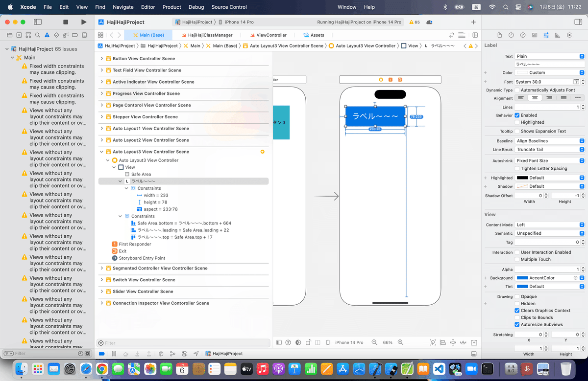Screen dimensions: 588x381
Task: Open the Source Control menu
Action: (229, 7)
